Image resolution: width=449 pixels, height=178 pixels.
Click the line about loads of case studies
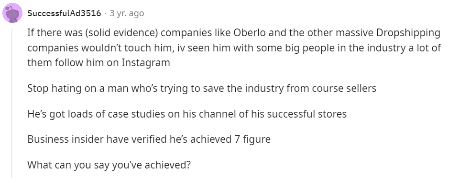[x=187, y=114]
